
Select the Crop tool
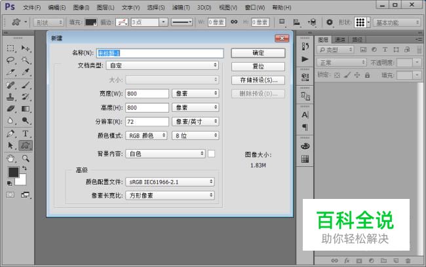click(x=11, y=72)
